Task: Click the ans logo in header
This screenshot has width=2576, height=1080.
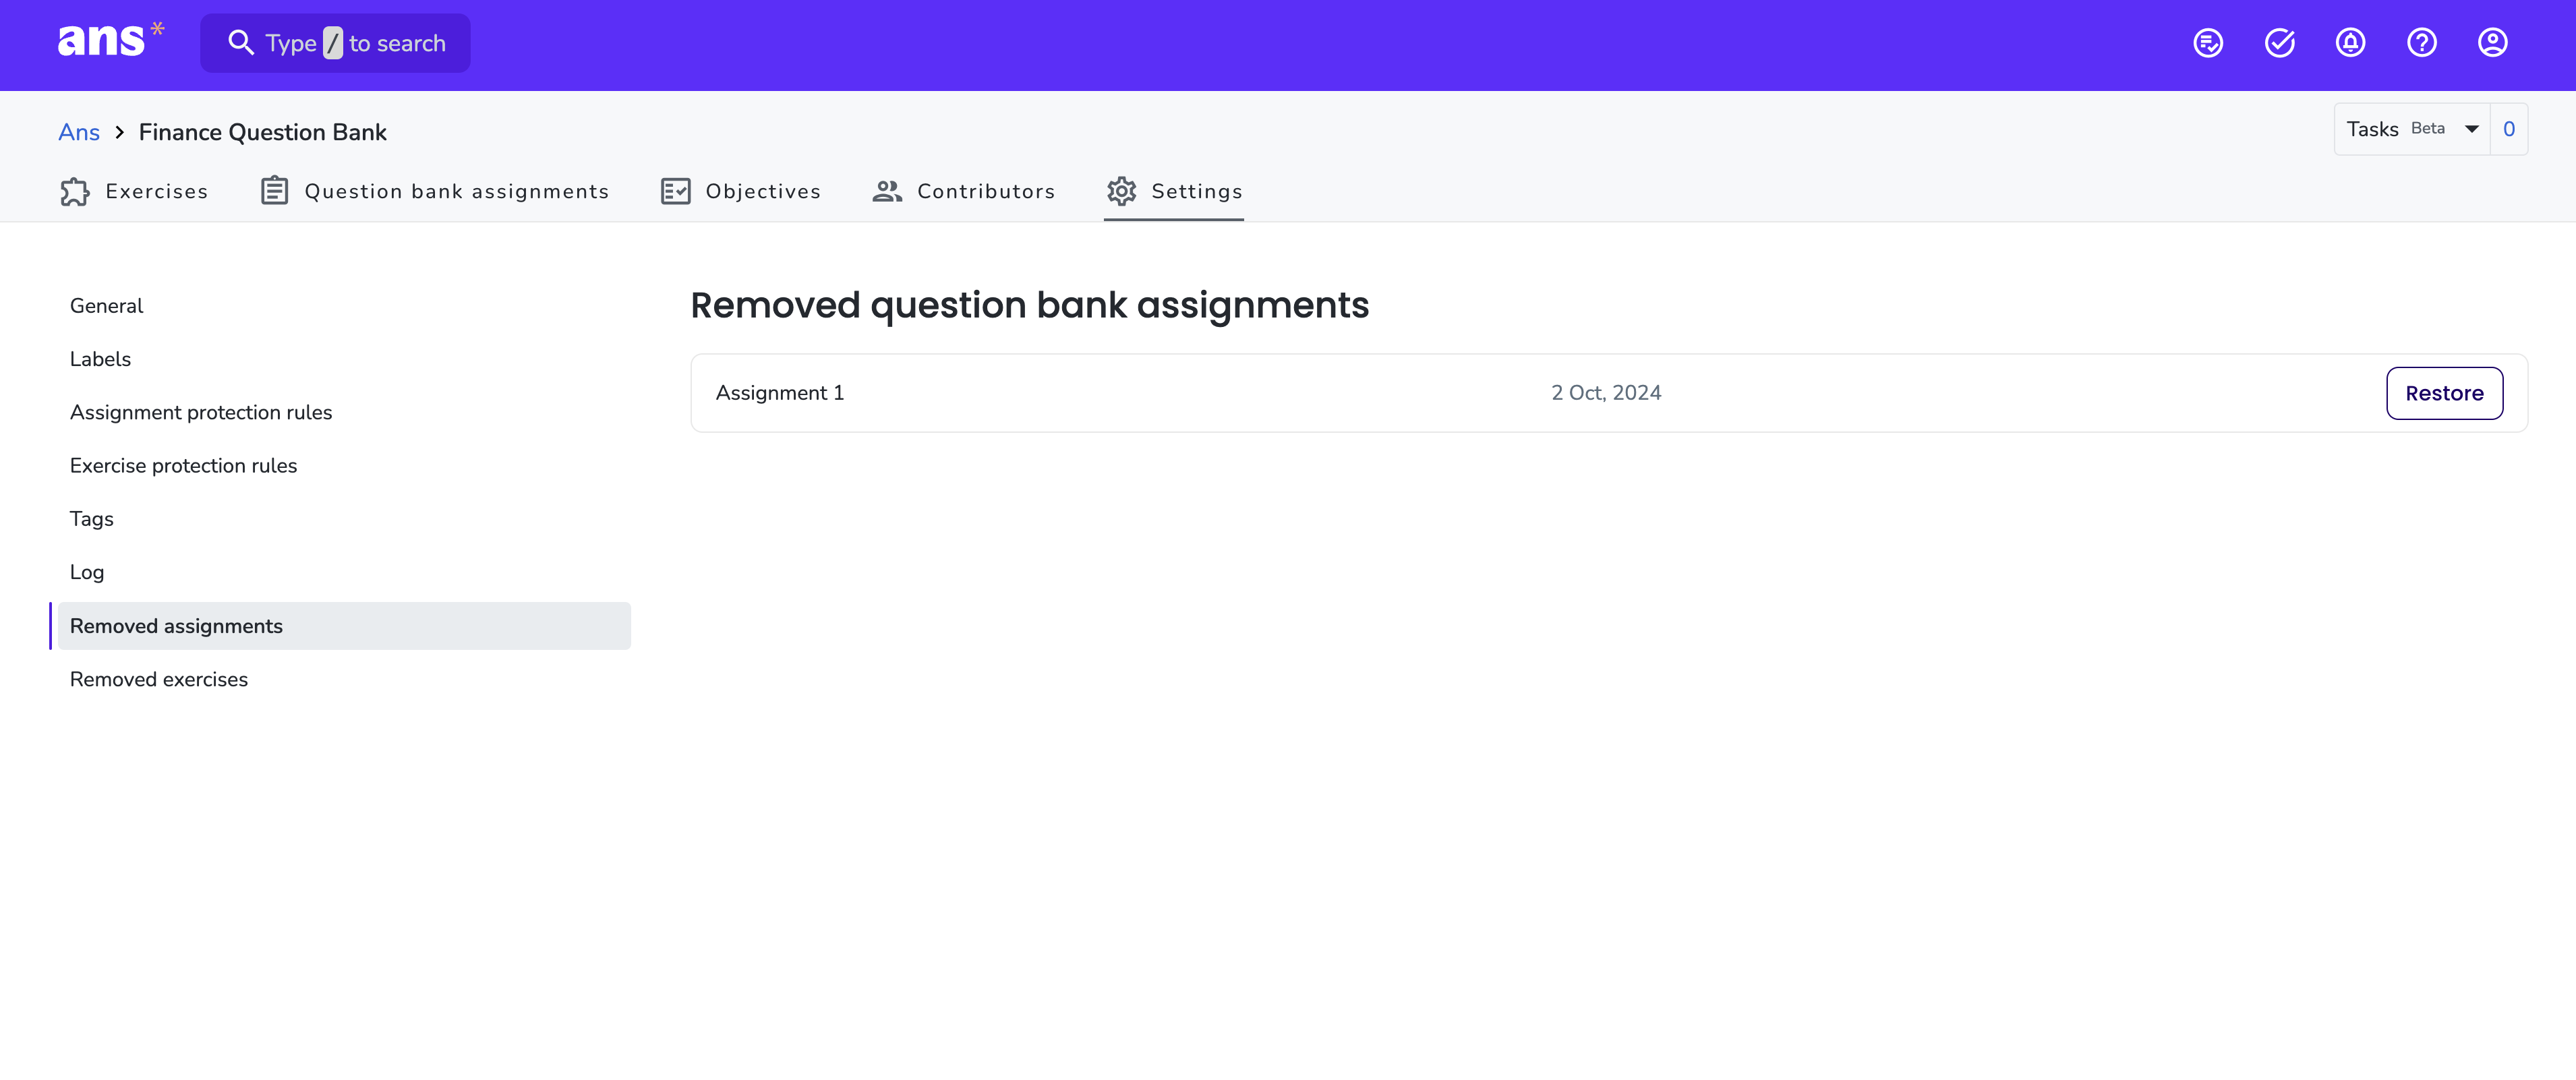Action: coord(111,40)
